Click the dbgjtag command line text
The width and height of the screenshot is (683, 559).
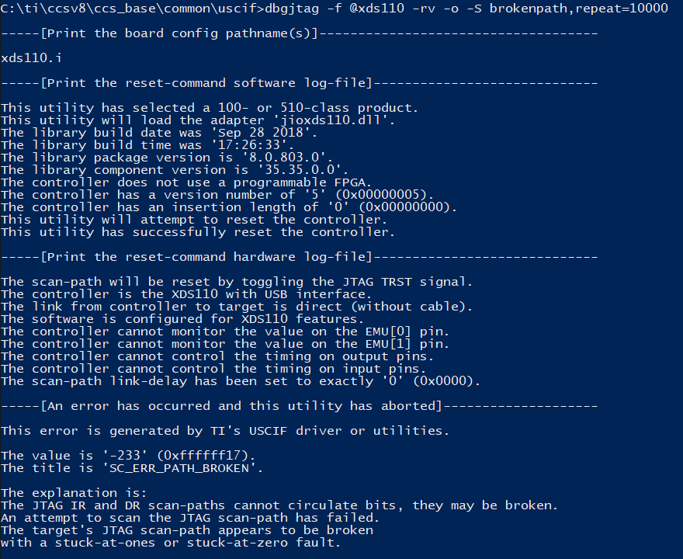(334, 9)
